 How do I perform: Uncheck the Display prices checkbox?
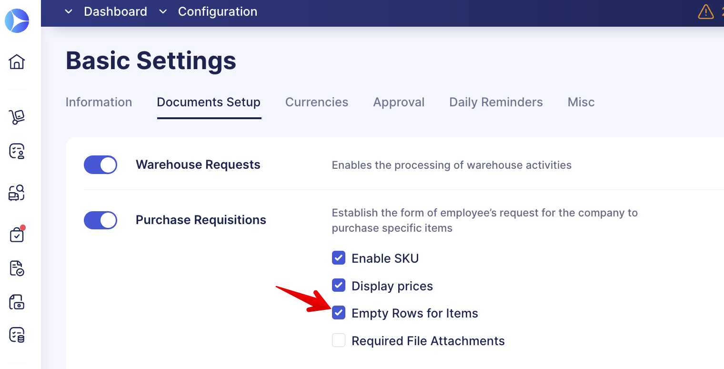[x=339, y=285]
